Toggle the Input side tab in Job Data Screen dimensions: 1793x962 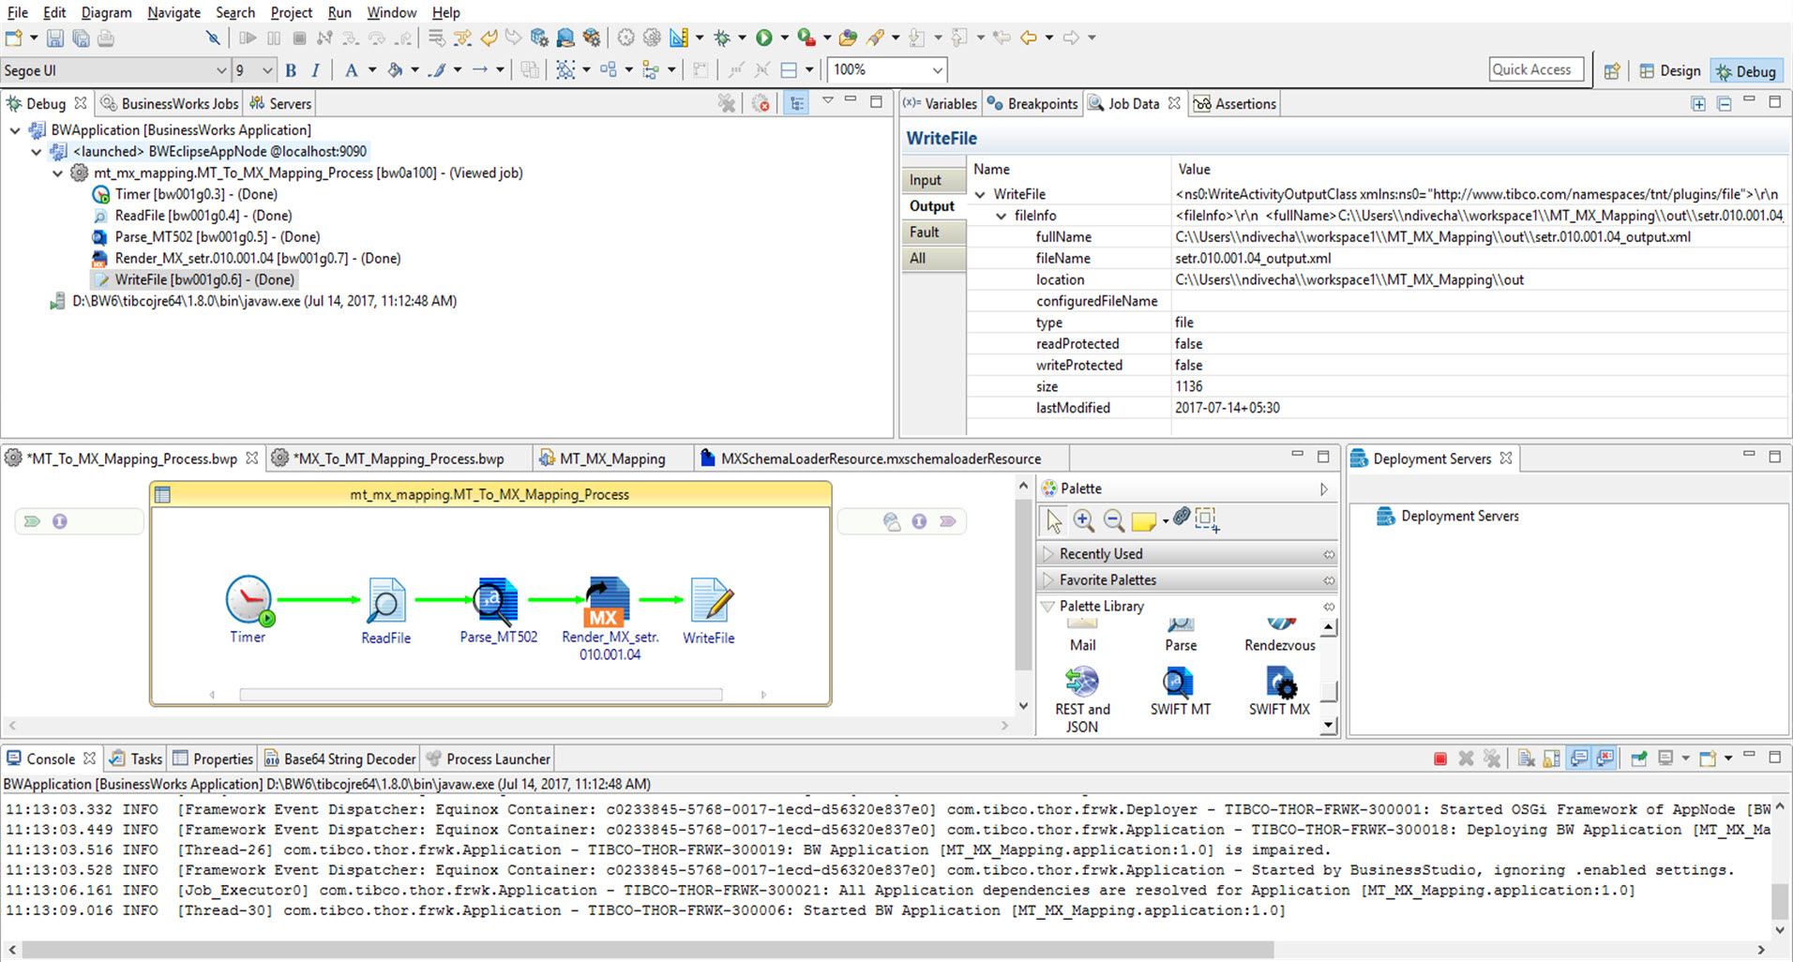(x=933, y=180)
